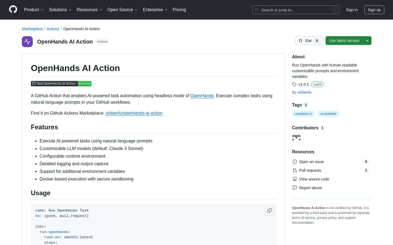
Task: Click the OpenHands AI Action purple pulse icon
Action: [x=27, y=42]
